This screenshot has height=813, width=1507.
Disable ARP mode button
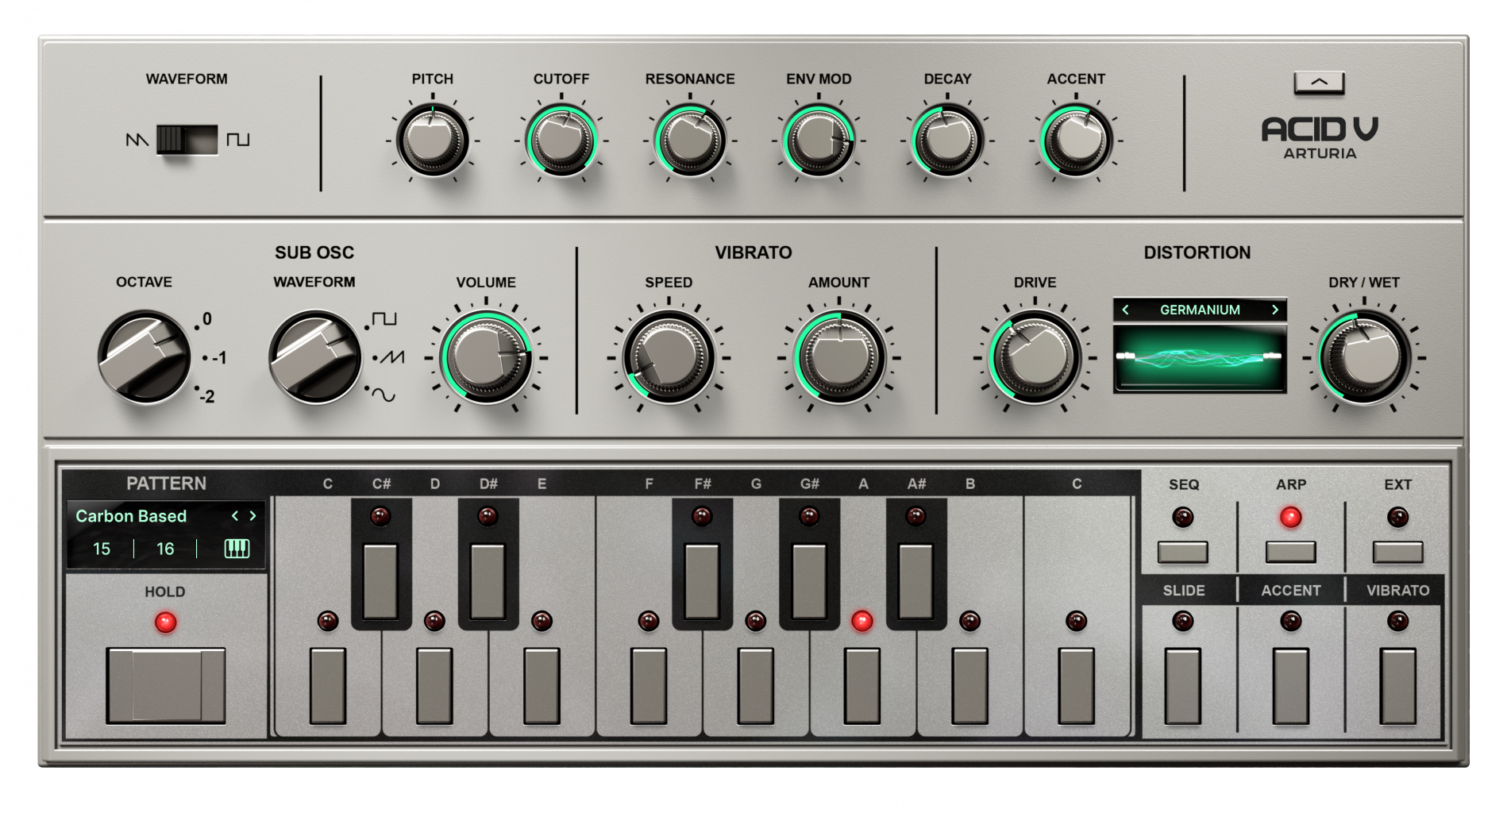[1291, 552]
